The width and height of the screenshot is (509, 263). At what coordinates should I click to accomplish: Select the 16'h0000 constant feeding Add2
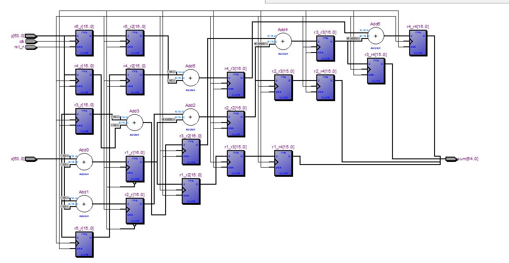click(169, 119)
